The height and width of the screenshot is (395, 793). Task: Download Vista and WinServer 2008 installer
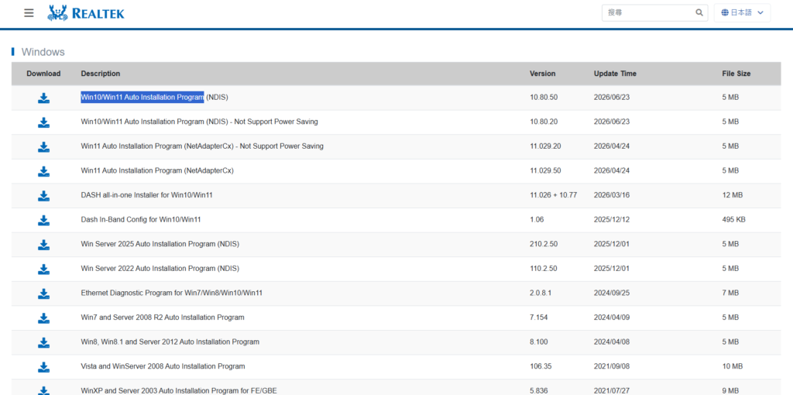point(44,366)
